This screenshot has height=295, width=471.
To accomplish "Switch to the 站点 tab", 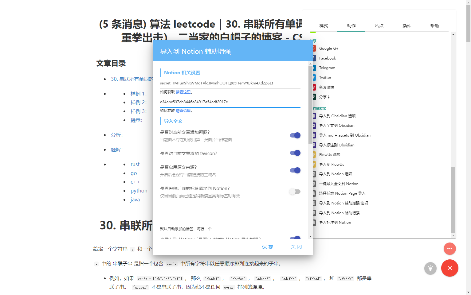I will pos(379,26).
